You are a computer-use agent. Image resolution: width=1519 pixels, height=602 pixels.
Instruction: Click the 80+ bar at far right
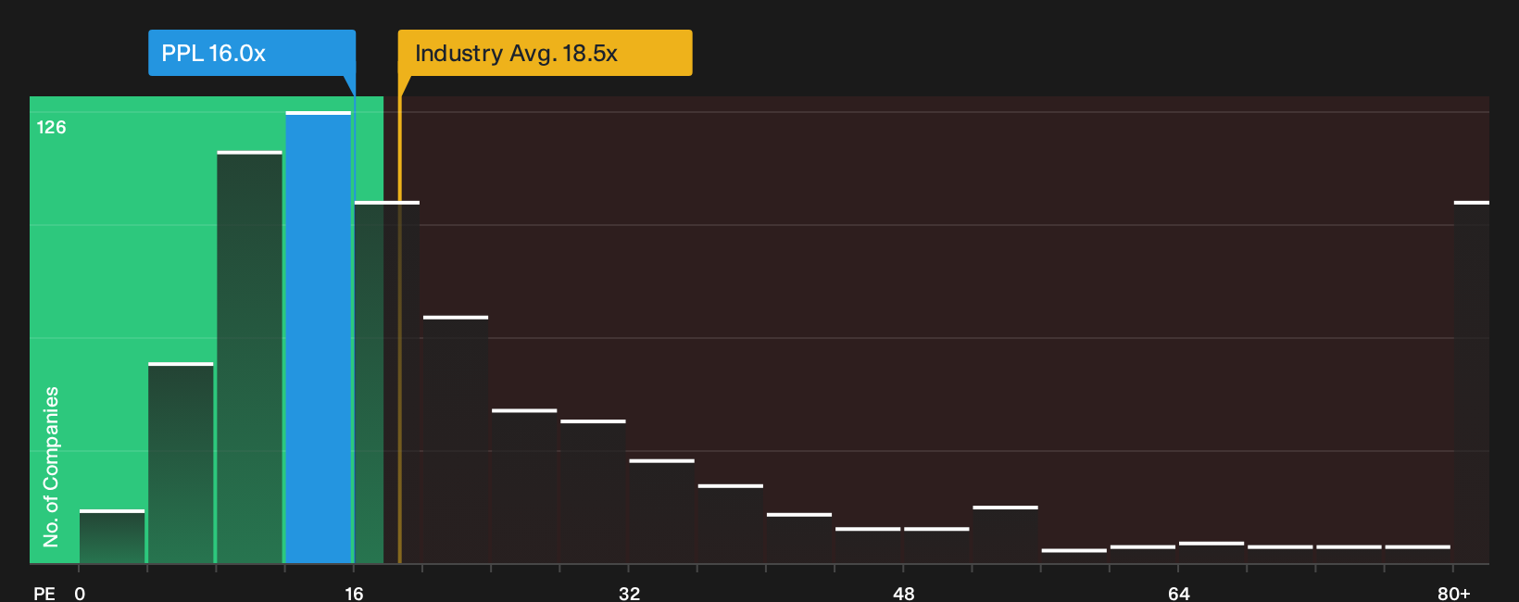pyautogui.click(x=1471, y=382)
